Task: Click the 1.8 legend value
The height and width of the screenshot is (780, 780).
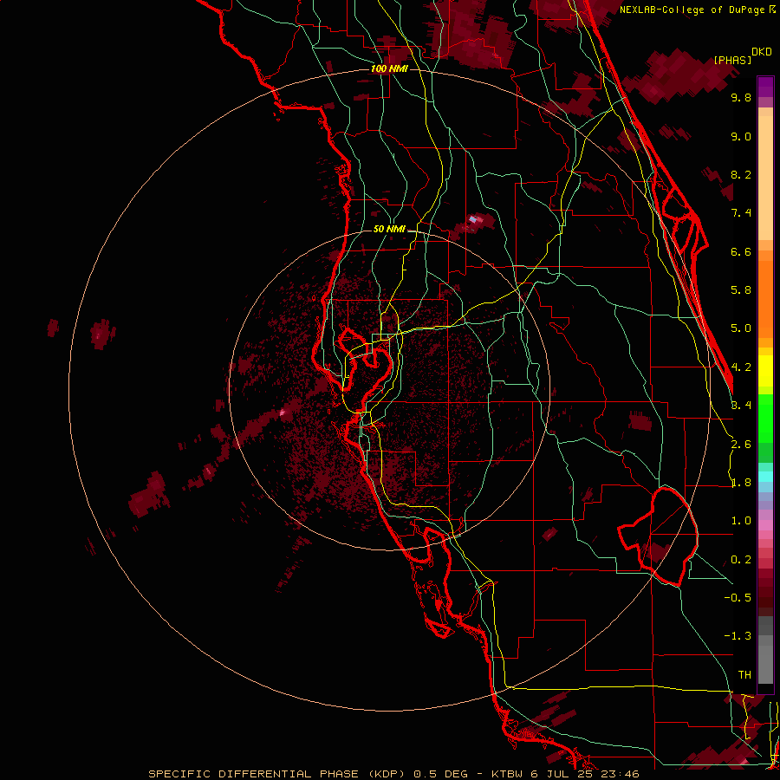Action: tap(741, 483)
